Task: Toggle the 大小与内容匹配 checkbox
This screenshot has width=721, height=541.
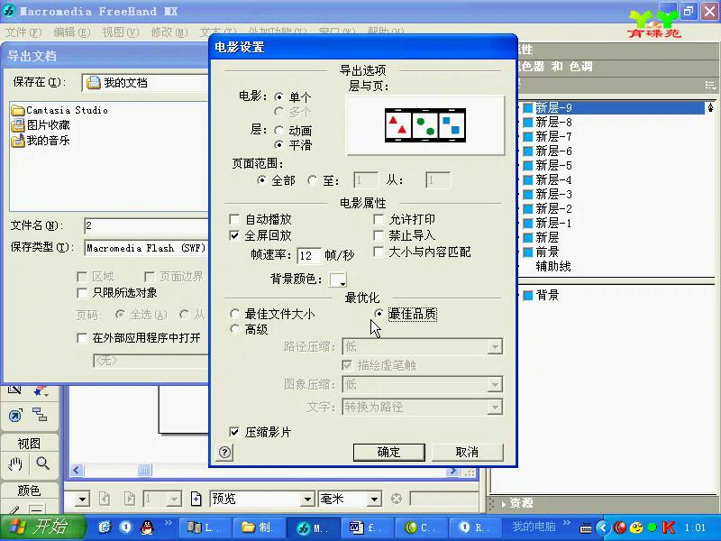Action: [379, 252]
